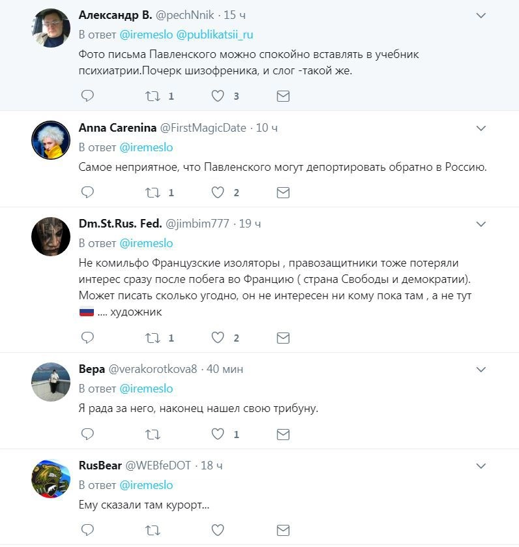Go to the Dm.St.Rus. Fed. profile name
Viewport: 519px width, 547px height.
[x=119, y=224]
